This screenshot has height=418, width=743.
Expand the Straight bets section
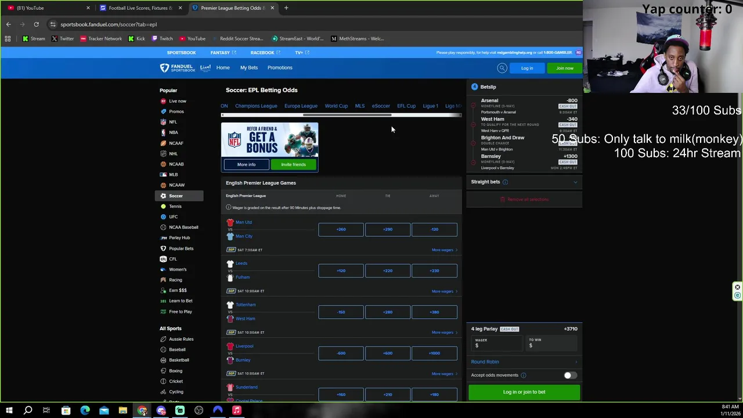(575, 182)
